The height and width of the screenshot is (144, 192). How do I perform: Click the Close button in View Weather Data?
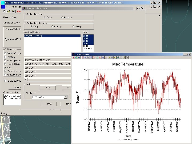pos(49,104)
